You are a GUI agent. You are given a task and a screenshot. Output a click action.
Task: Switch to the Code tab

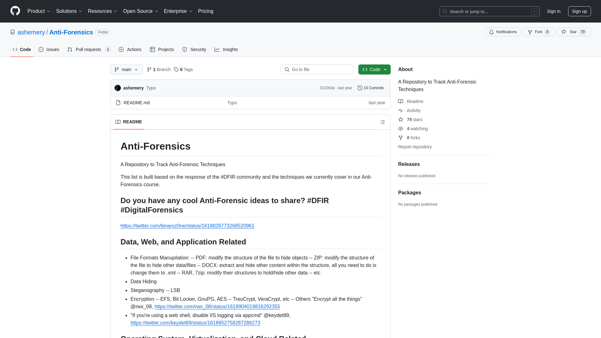22,49
